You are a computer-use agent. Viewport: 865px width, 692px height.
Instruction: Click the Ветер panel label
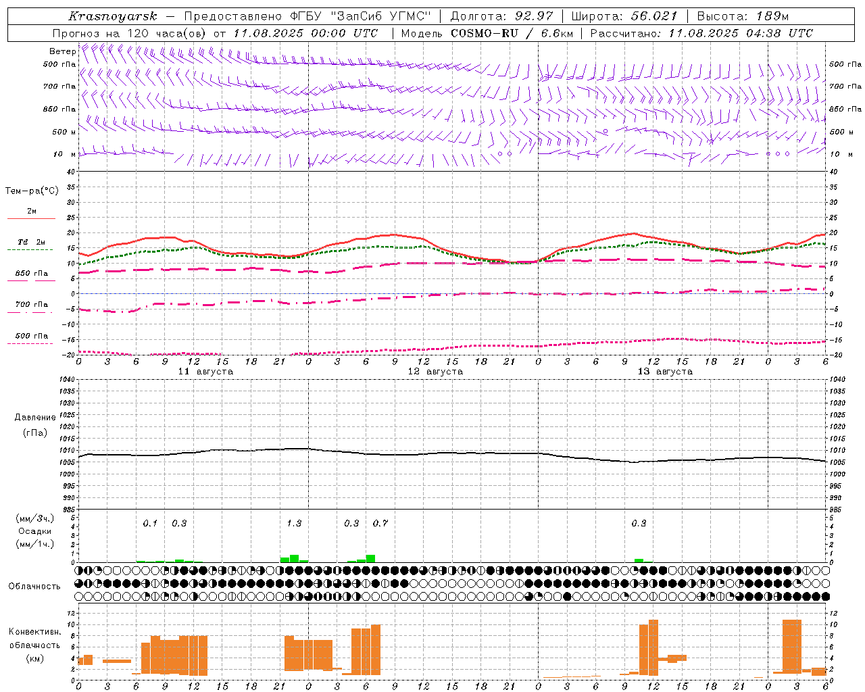(62, 51)
